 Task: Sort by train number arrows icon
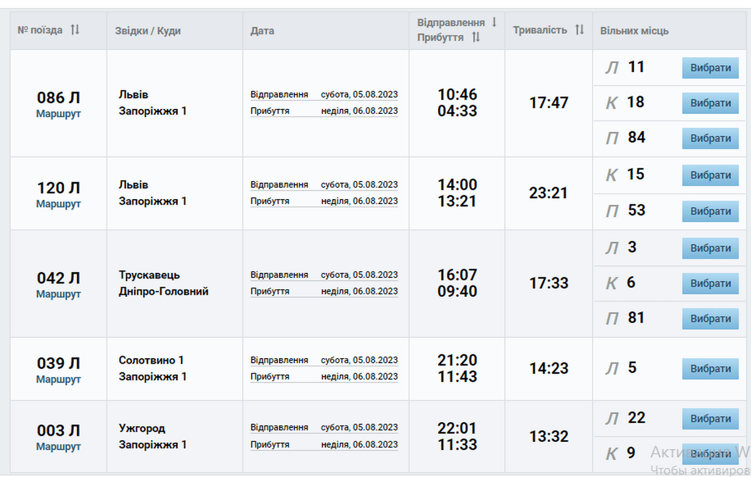(x=75, y=29)
